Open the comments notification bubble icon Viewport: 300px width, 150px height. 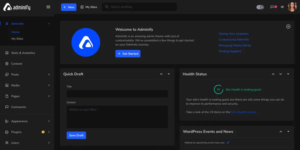click(x=272, y=7)
